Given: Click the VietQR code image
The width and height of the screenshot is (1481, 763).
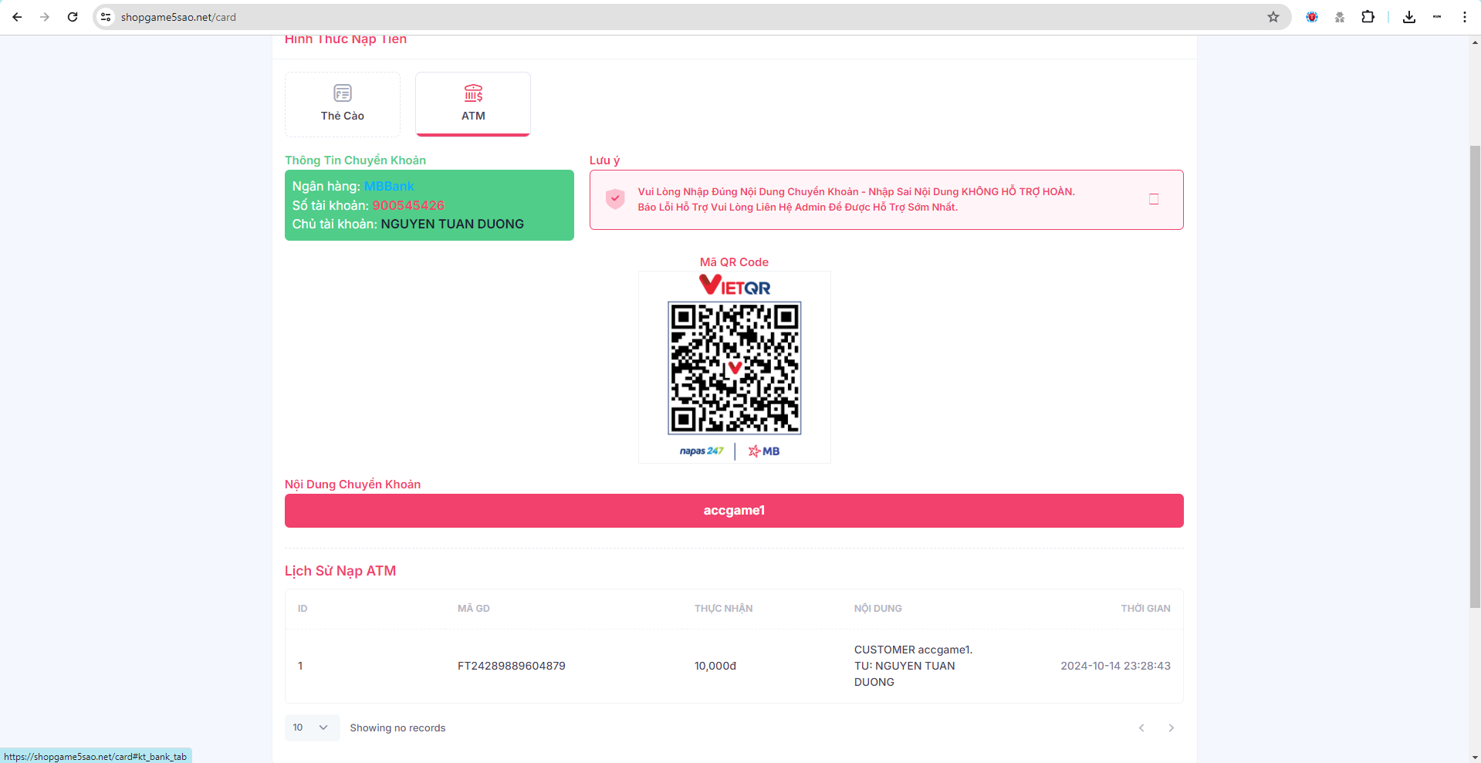Looking at the screenshot, I should click(734, 367).
